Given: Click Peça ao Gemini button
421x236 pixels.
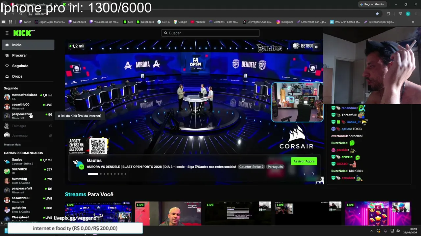Looking at the screenshot, I should click(372, 4).
